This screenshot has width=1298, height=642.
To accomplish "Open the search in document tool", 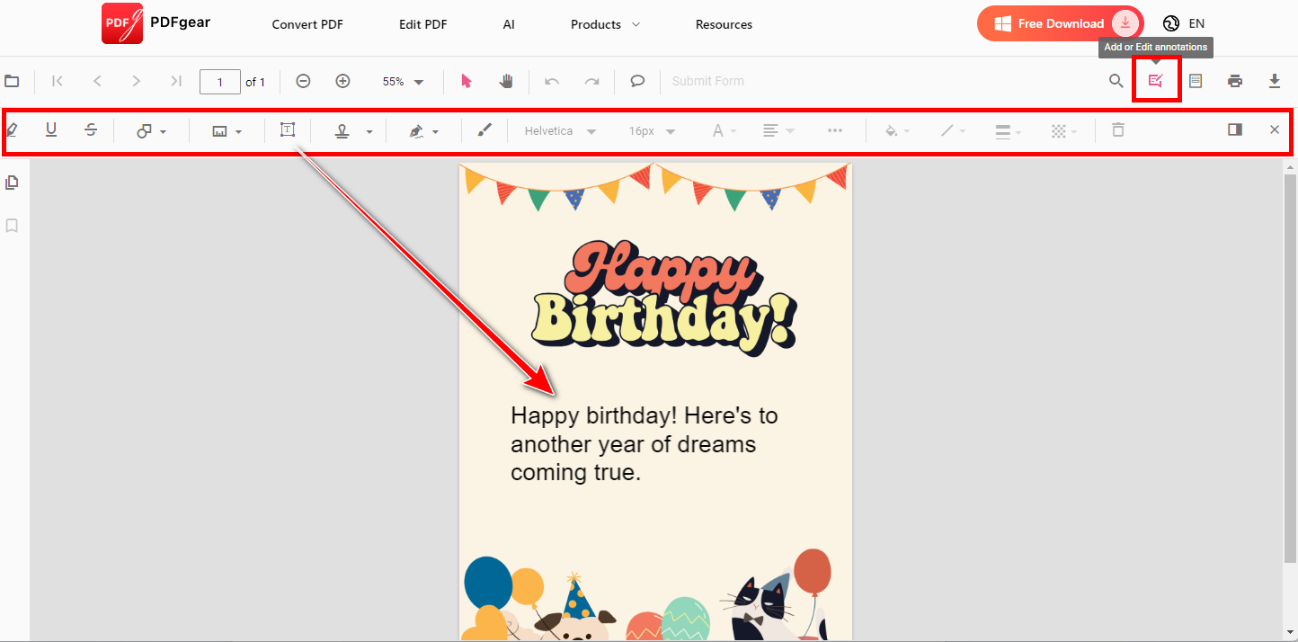I will pos(1116,81).
